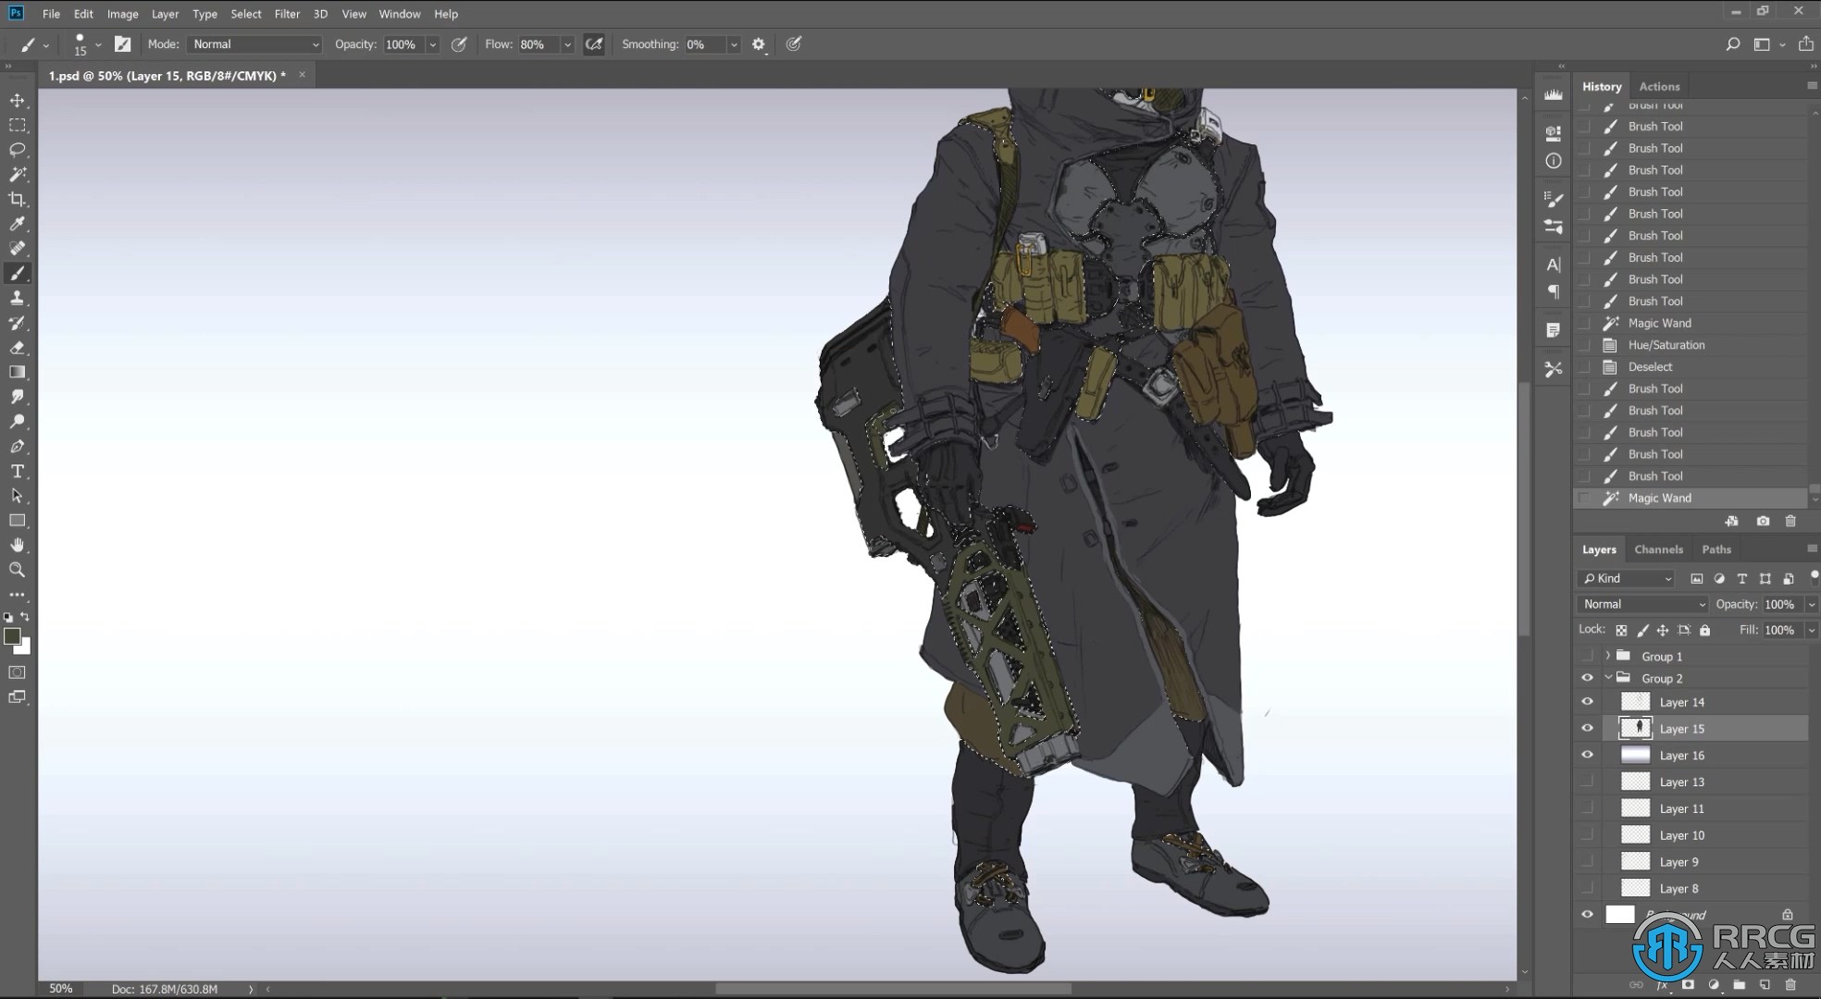Select the Rectangular Marquee tool
Image resolution: width=1821 pixels, height=999 pixels.
pos(18,125)
